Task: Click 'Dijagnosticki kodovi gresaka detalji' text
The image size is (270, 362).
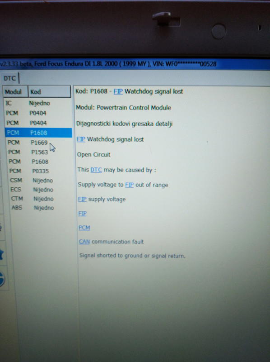Action: pos(125,124)
